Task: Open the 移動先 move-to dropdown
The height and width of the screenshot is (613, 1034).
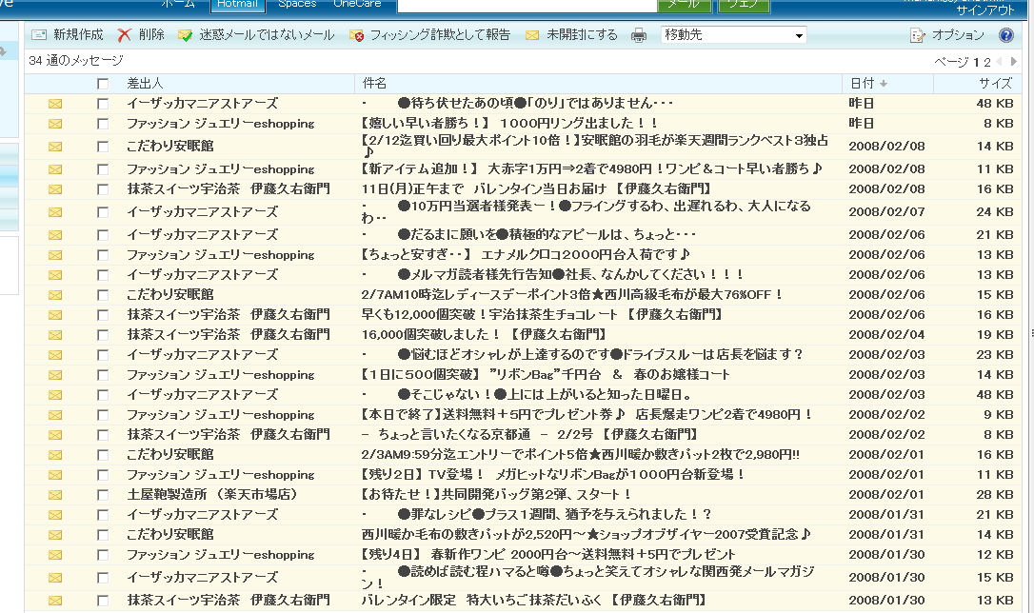Action: pos(734,35)
